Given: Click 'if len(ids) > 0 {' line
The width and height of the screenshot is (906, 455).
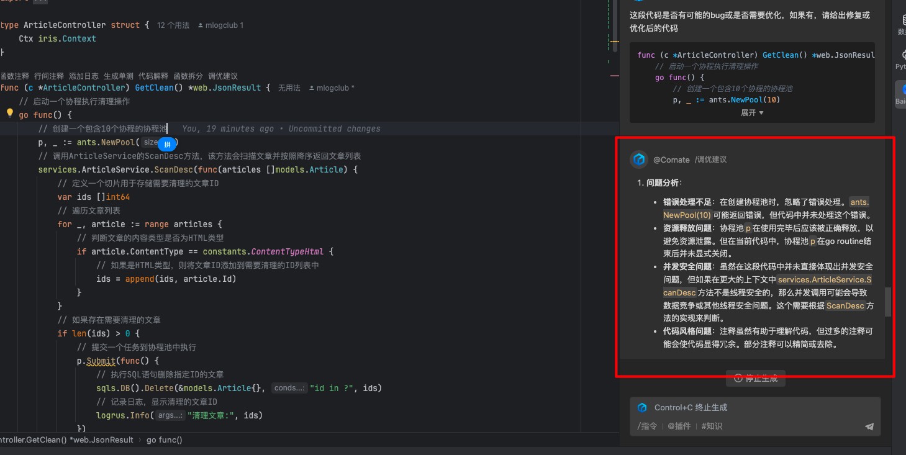Looking at the screenshot, I should click(99, 333).
